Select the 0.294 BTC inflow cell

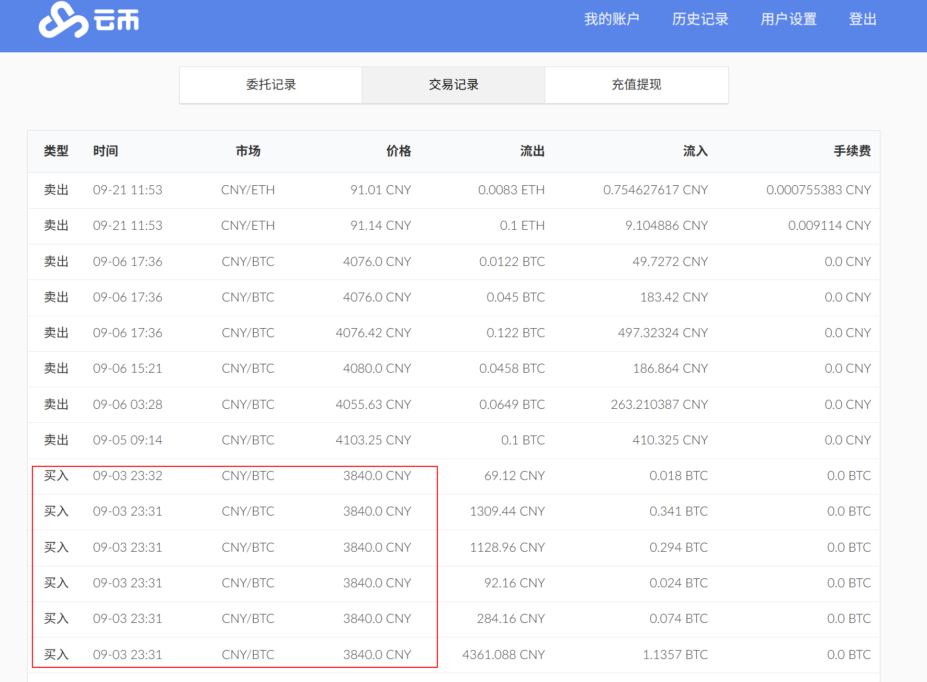679,547
